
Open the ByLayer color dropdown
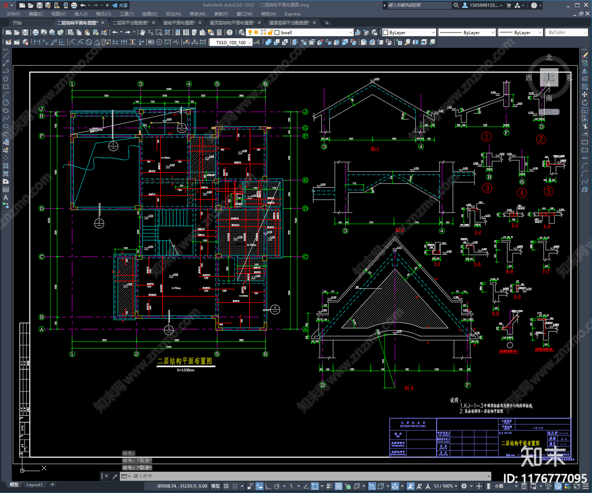click(x=433, y=33)
